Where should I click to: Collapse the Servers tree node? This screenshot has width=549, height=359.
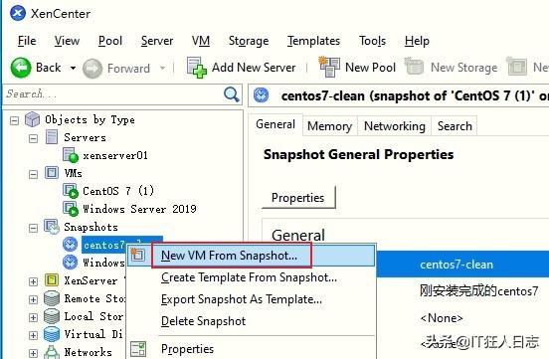coord(33,138)
